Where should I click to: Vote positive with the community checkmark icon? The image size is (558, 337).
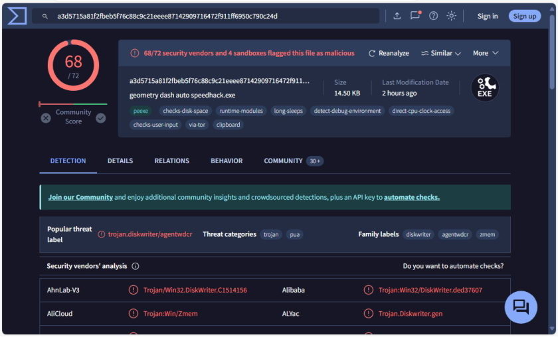click(x=101, y=118)
